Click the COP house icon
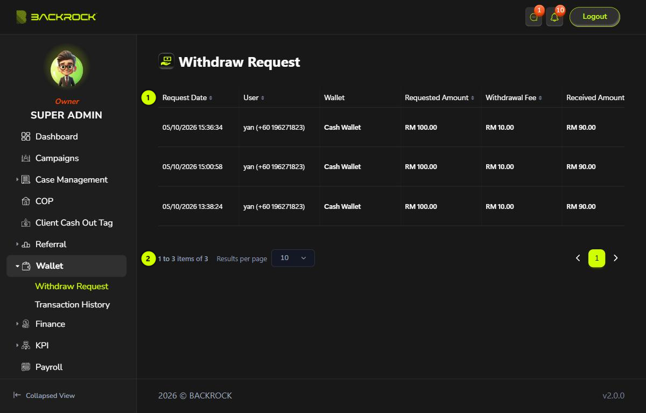This screenshot has width=646, height=413. click(x=26, y=201)
